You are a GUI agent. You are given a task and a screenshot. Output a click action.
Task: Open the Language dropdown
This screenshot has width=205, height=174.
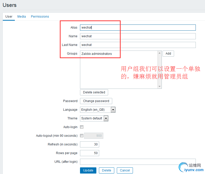click(98, 110)
